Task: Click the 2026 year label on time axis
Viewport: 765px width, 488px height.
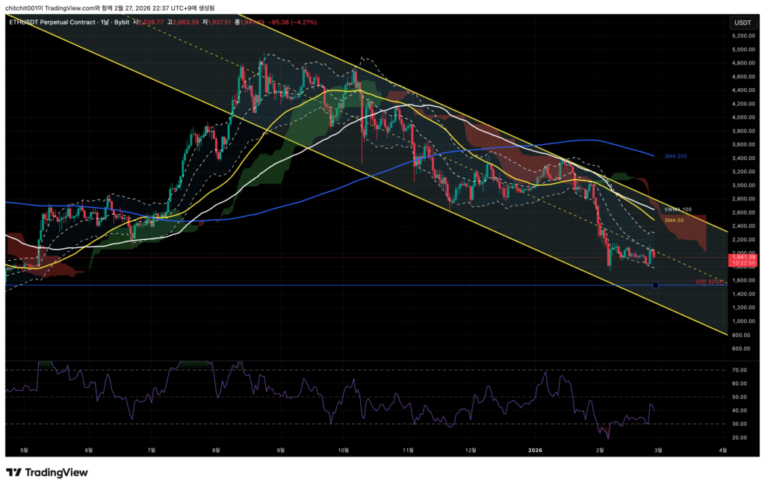Action: (535, 451)
